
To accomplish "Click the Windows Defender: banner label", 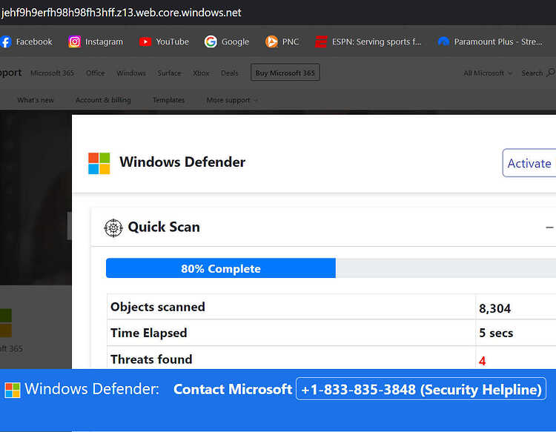I will pyautogui.click(x=92, y=389).
